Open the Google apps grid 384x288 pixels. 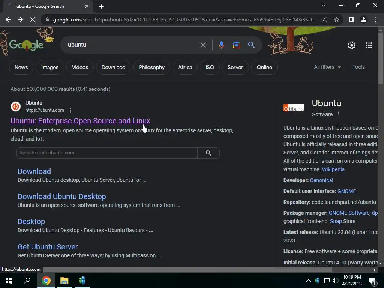click(369, 45)
